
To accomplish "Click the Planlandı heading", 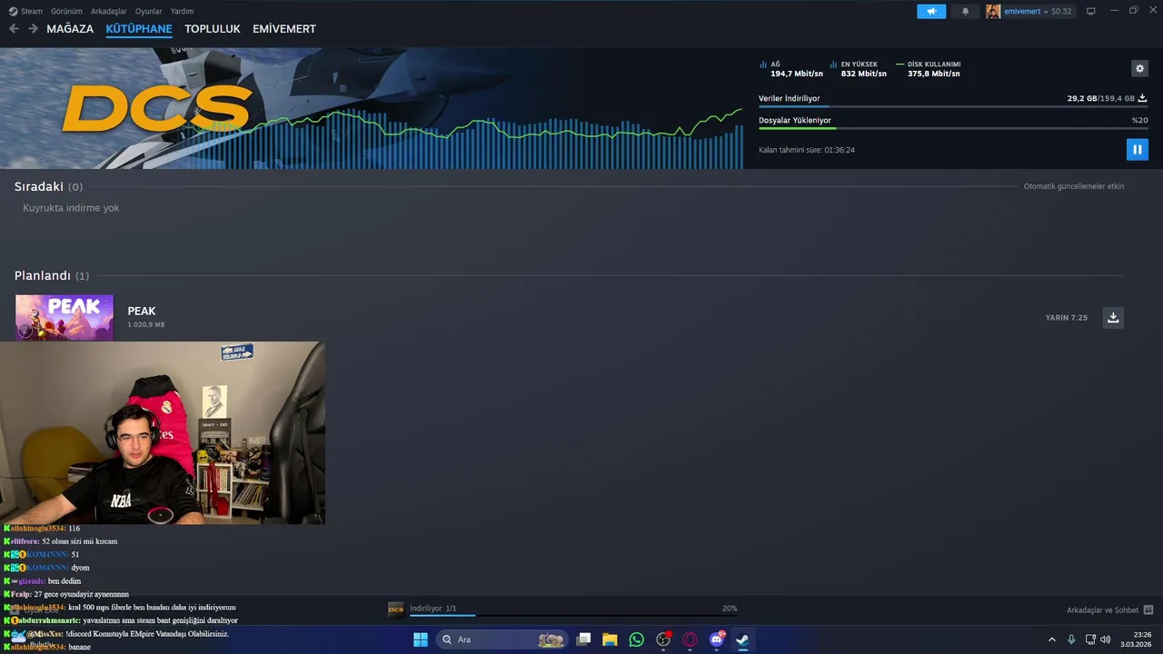I will click(x=43, y=275).
